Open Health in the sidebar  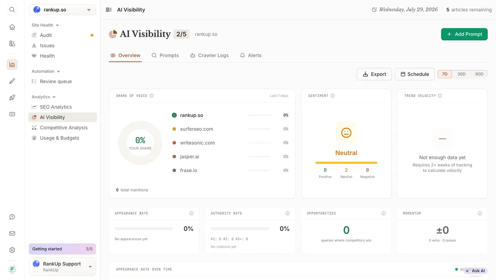tap(62, 56)
